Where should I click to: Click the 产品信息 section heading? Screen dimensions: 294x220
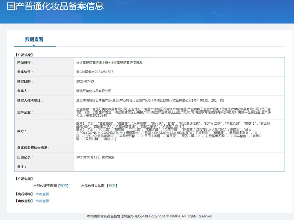click(x=25, y=55)
